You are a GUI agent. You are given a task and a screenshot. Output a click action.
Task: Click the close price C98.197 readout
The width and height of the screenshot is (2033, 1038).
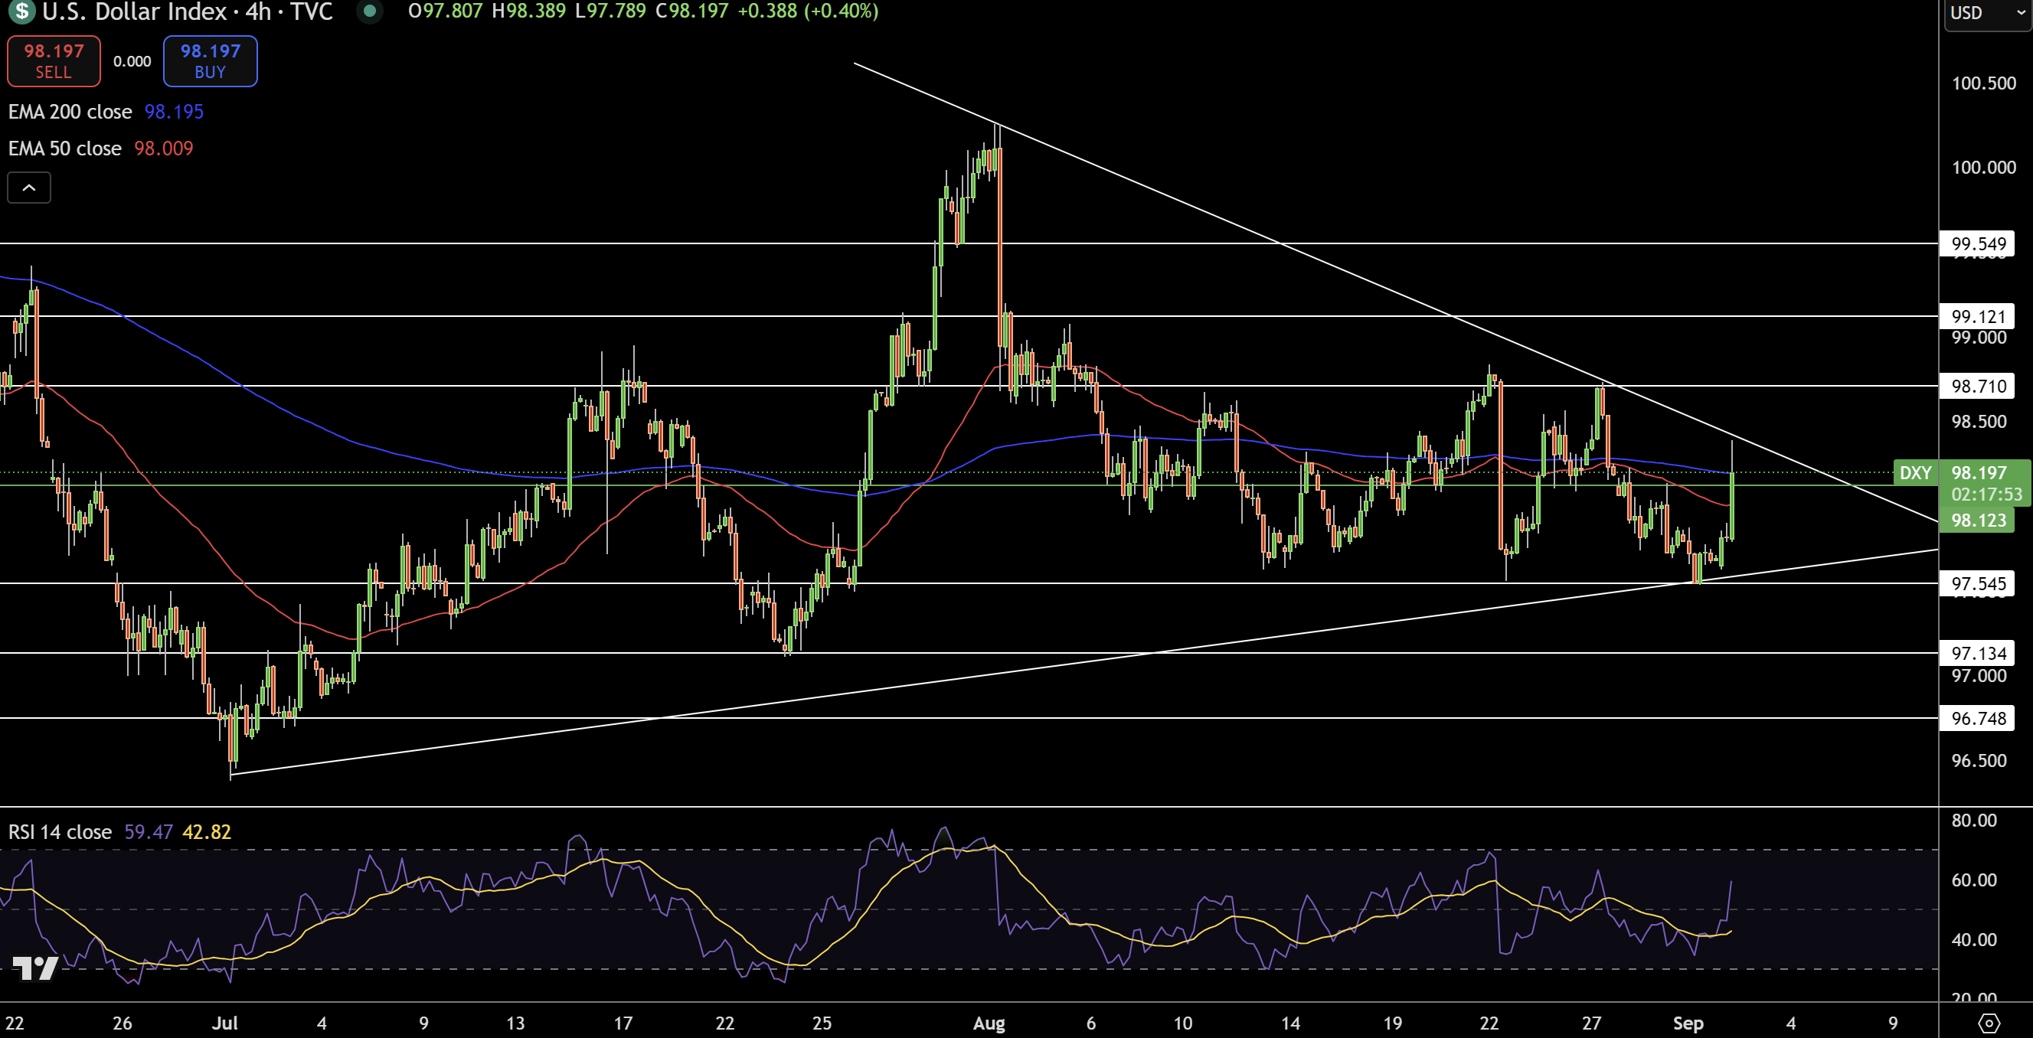692,11
